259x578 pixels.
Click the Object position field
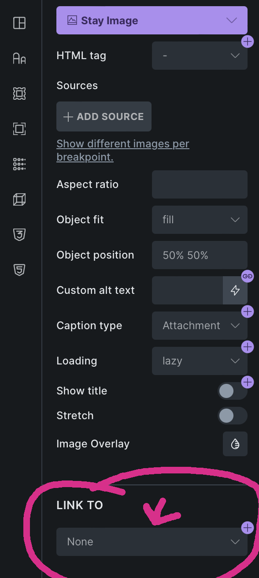point(200,255)
